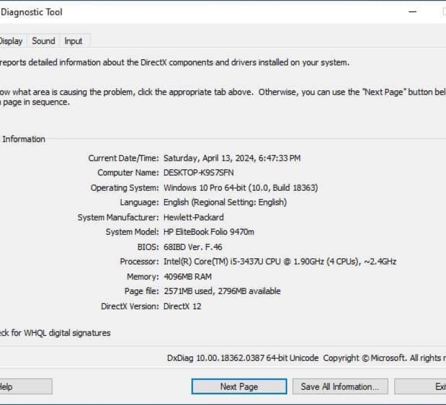
Task: Click the HP EliteBook Folio 9470m text
Action: pos(209,232)
